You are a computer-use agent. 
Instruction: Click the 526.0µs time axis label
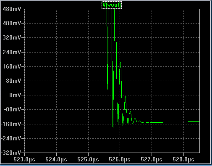tap(120, 159)
